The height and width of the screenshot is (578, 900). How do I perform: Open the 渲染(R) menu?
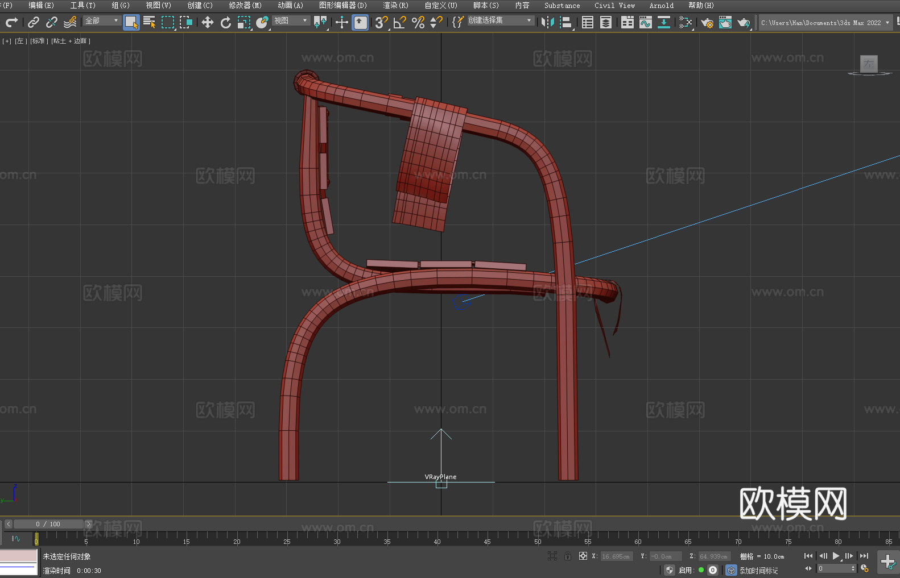[395, 5]
